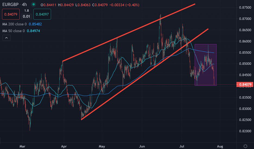Click the Jun label on time axis
254x149 pixels.
[142, 146]
